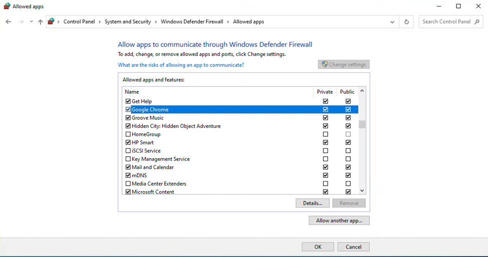Expand the address bar history dropdown
Viewport: 488px width, 257px height.
click(x=392, y=22)
